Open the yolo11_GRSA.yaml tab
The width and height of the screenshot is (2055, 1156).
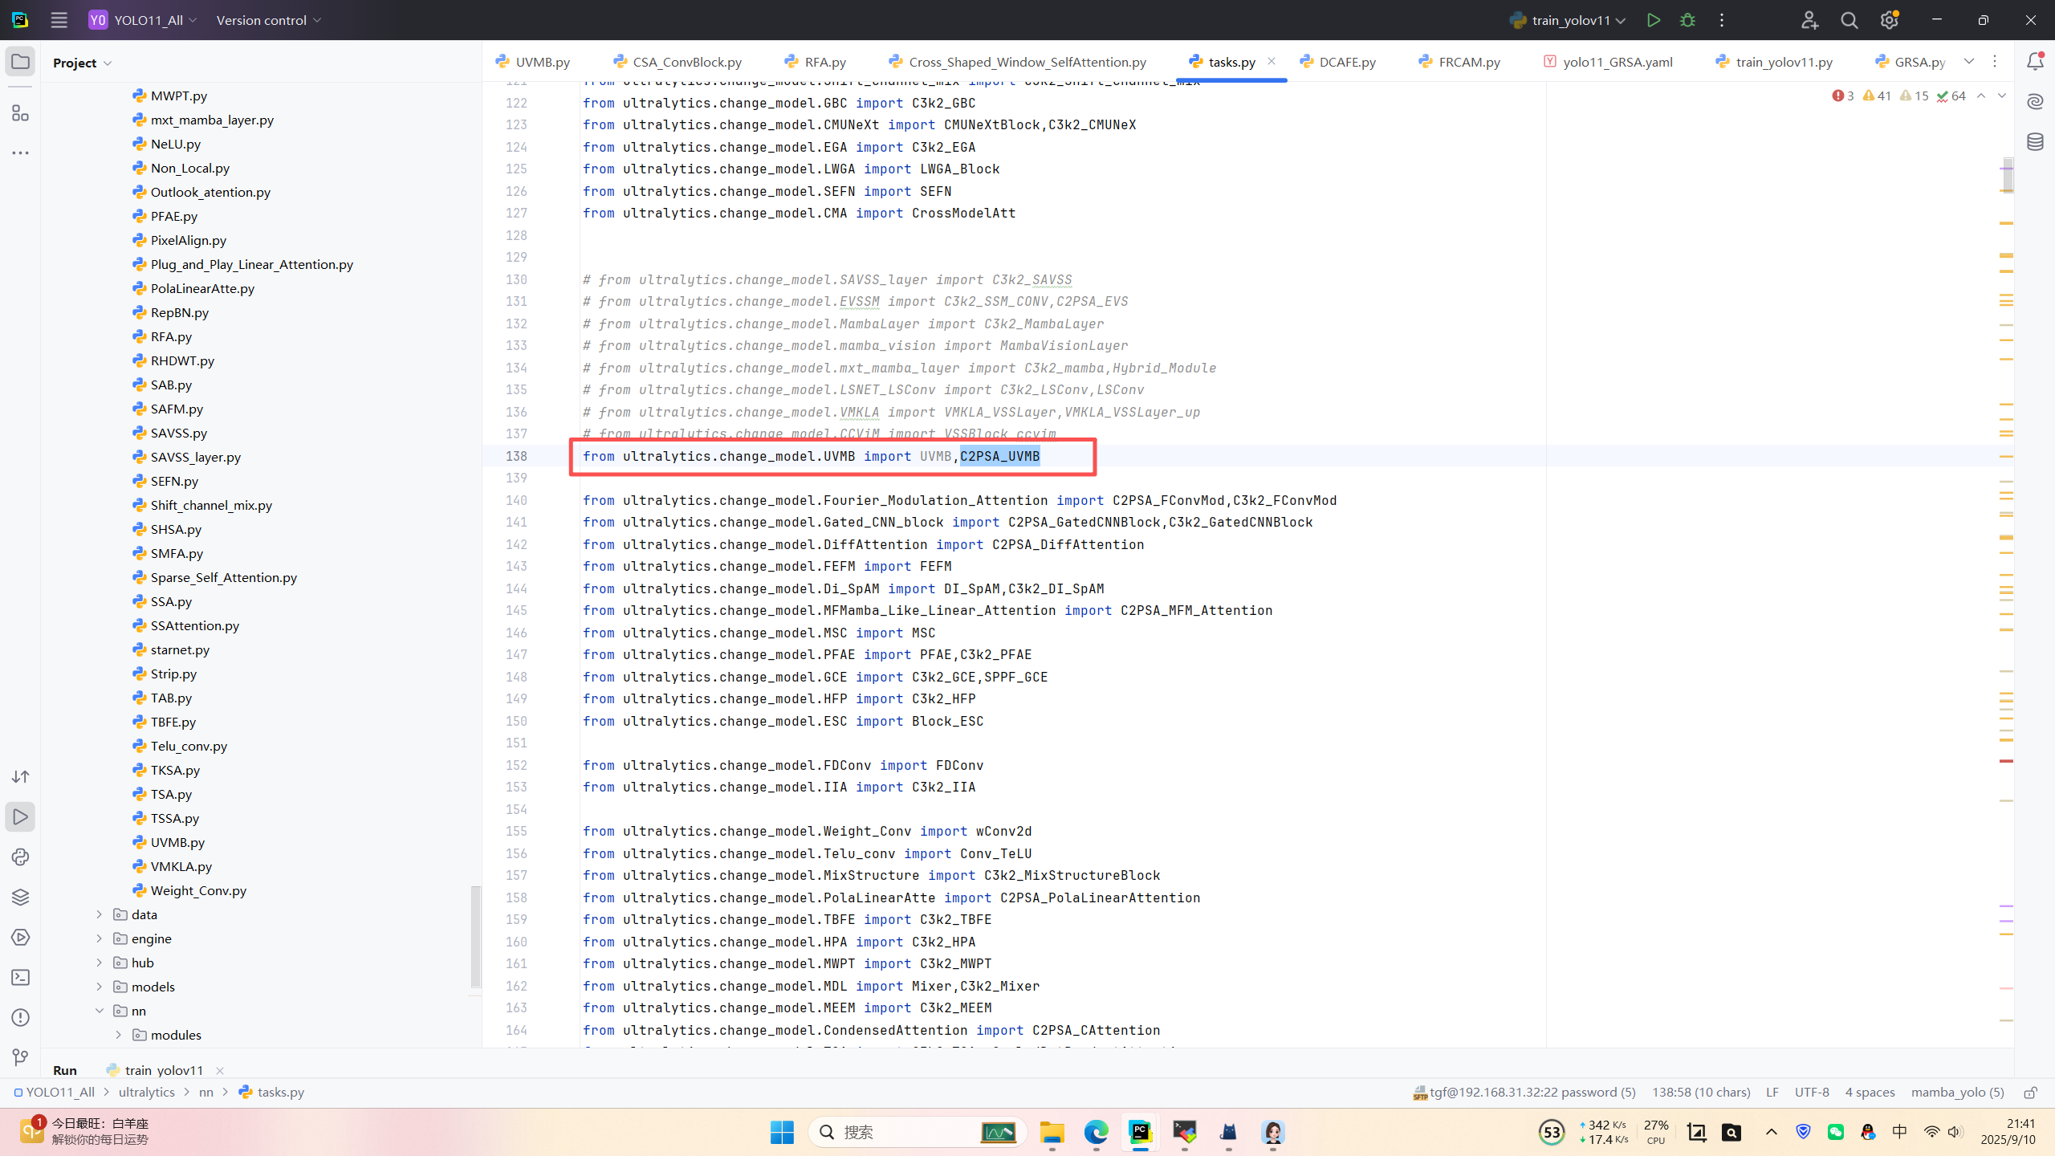click(x=1617, y=62)
